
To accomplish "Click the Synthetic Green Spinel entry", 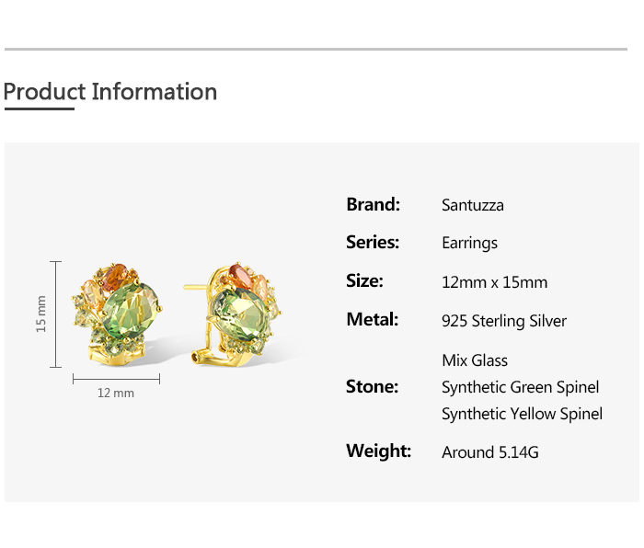I will (x=521, y=387).
